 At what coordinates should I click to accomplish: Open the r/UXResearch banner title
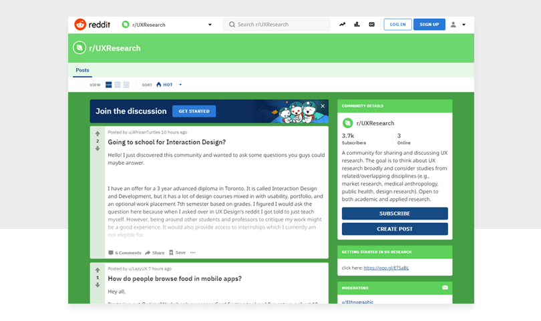115,48
